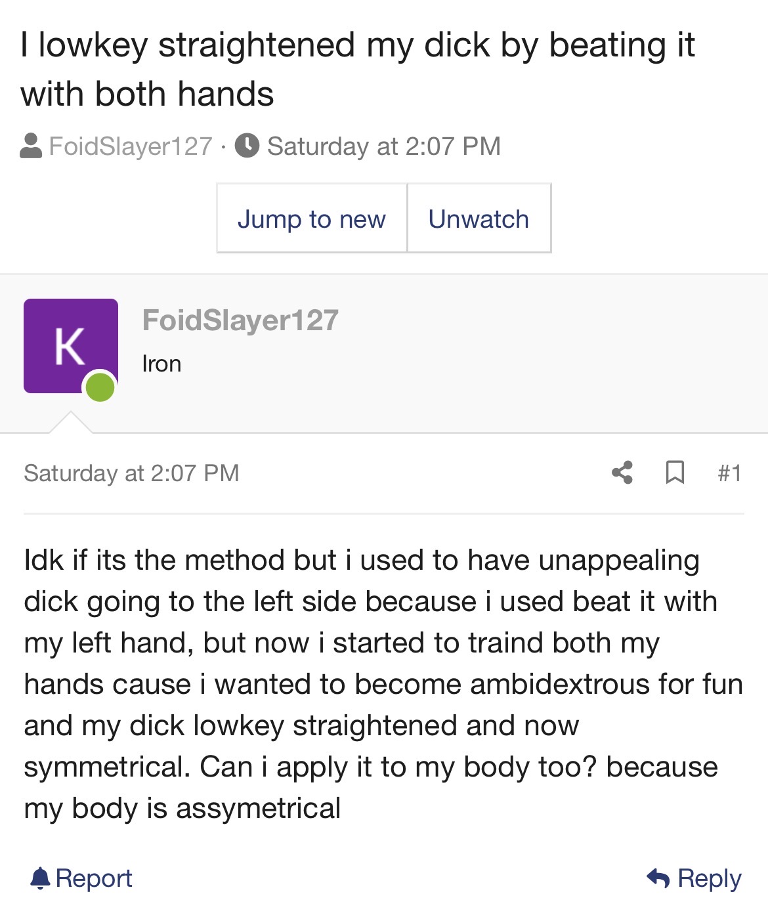The width and height of the screenshot is (768, 921).
Task: Open the gray FoidSlayer127 link below the title
Action: 131,146
